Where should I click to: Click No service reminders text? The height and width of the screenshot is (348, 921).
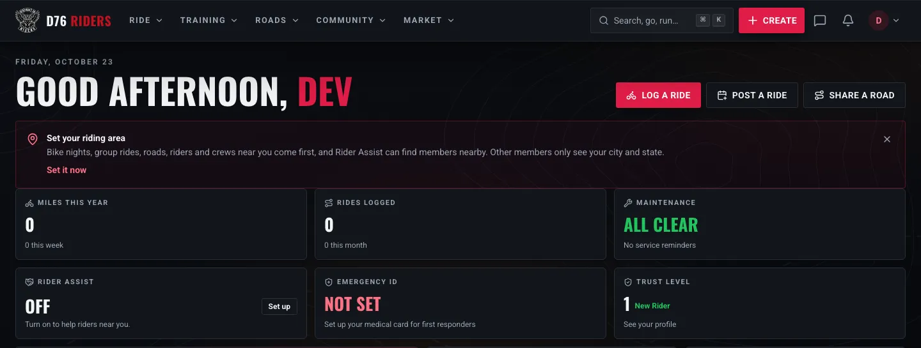(x=659, y=245)
